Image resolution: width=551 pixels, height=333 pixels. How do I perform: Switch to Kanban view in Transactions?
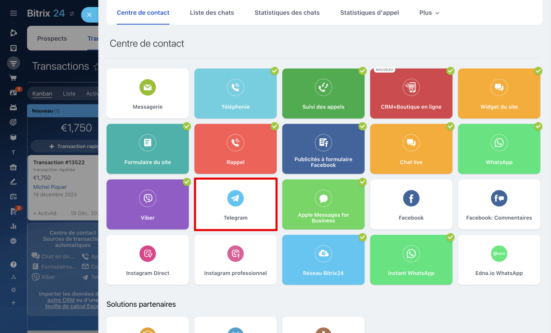(x=42, y=93)
